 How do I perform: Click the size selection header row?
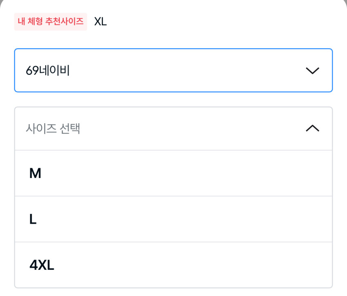coord(173,129)
